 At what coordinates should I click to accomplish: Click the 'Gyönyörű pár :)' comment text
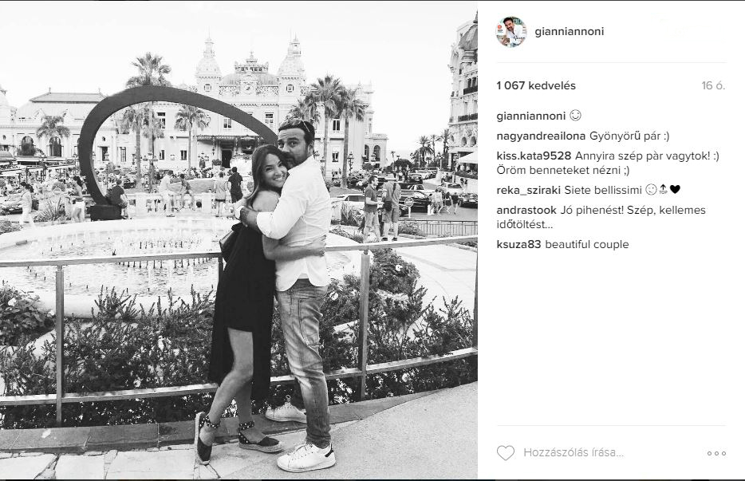[x=629, y=136]
